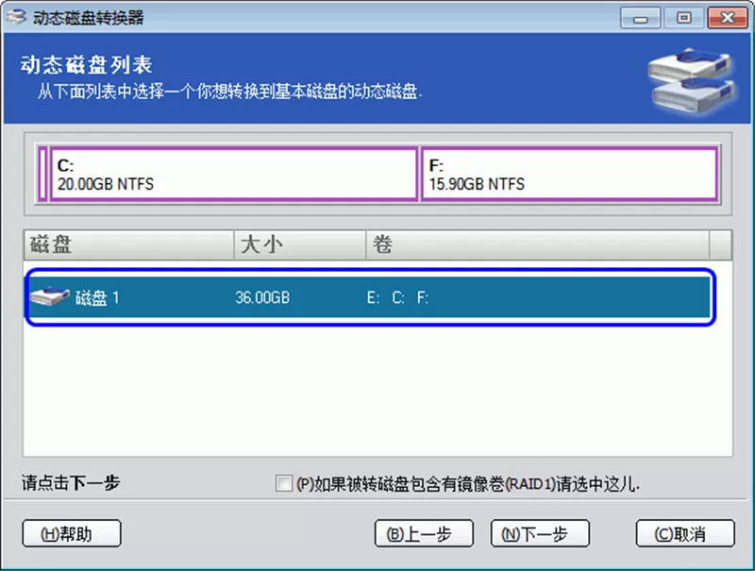Screen dimensions: 755x571
Task: Minimize the dynamic disk converter window
Action: pos(640,18)
